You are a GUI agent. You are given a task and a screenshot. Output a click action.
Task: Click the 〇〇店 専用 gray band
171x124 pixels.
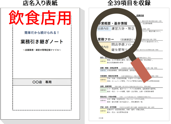pos(42,82)
